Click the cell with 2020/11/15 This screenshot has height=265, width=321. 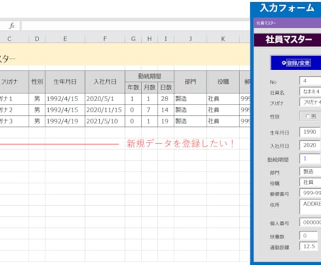pos(105,110)
